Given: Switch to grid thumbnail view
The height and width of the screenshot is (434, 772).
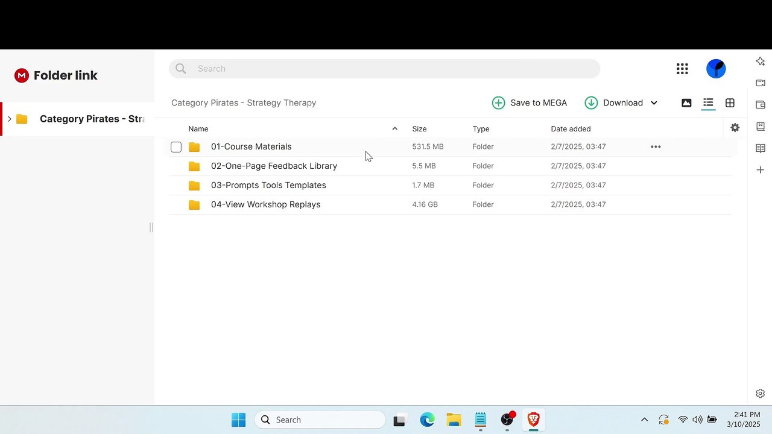Looking at the screenshot, I should point(730,103).
